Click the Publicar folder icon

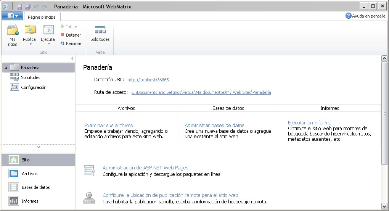tap(30, 29)
